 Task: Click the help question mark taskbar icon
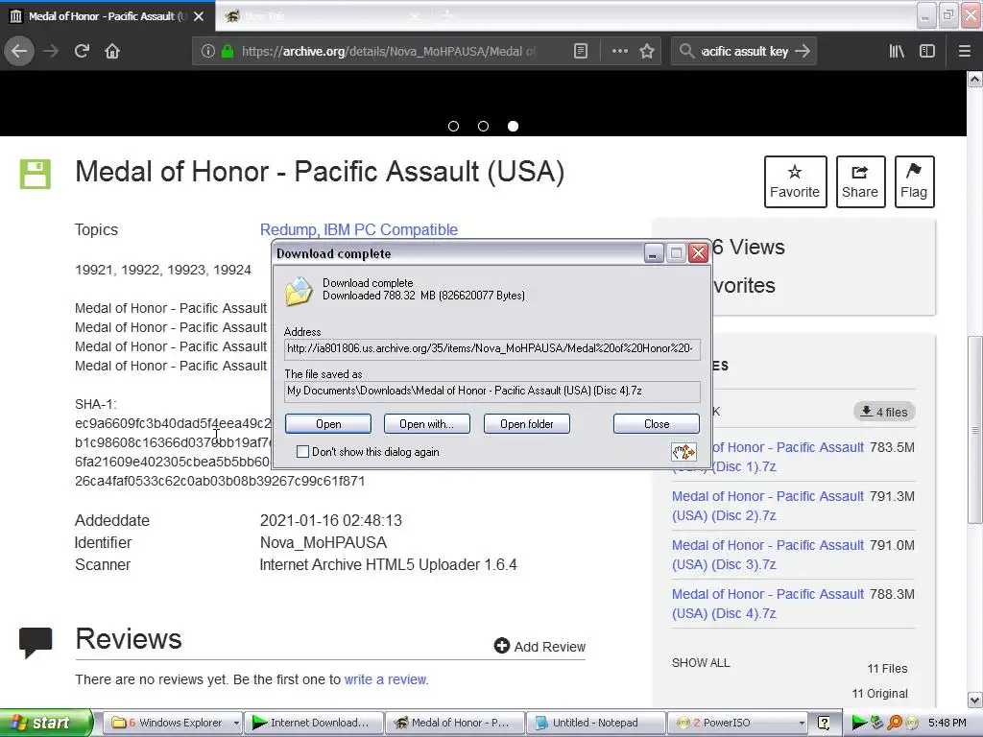tap(824, 723)
